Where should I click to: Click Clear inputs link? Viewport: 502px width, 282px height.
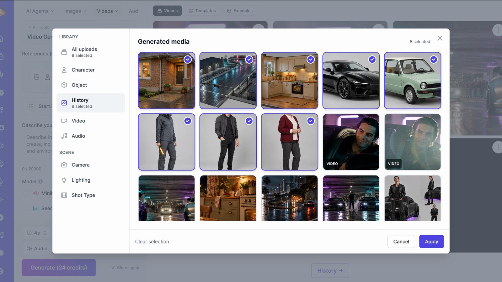pyautogui.click(x=126, y=268)
